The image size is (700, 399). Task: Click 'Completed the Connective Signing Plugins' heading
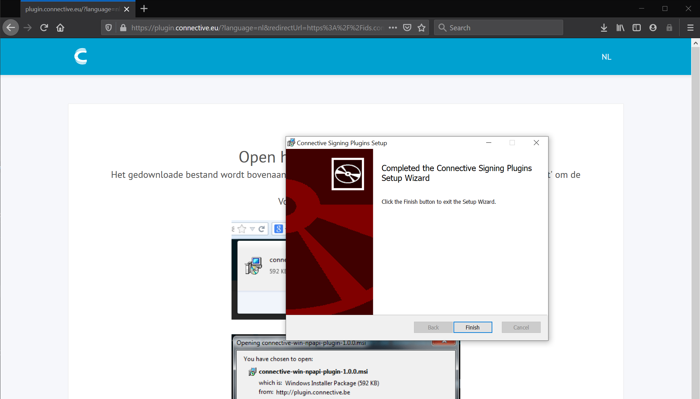456,173
